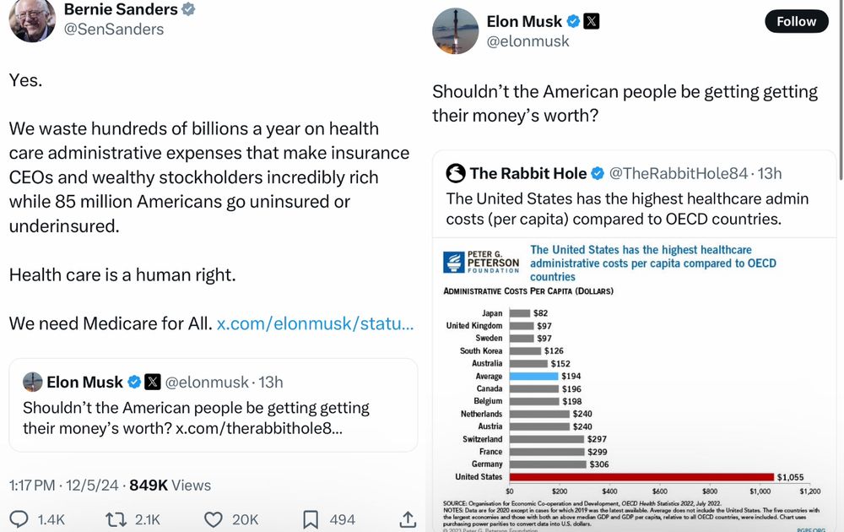The width and height of the screenshot is (844, 532).
Task: Click the 849K Views count
Action: 170,486
